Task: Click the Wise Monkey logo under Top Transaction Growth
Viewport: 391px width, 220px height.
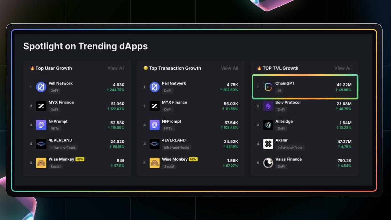Action: click(155, 163)
